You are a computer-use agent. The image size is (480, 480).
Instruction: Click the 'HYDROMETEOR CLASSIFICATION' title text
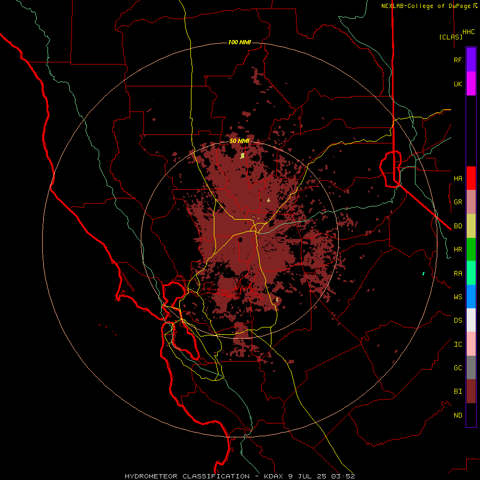[x=187, y=476]
